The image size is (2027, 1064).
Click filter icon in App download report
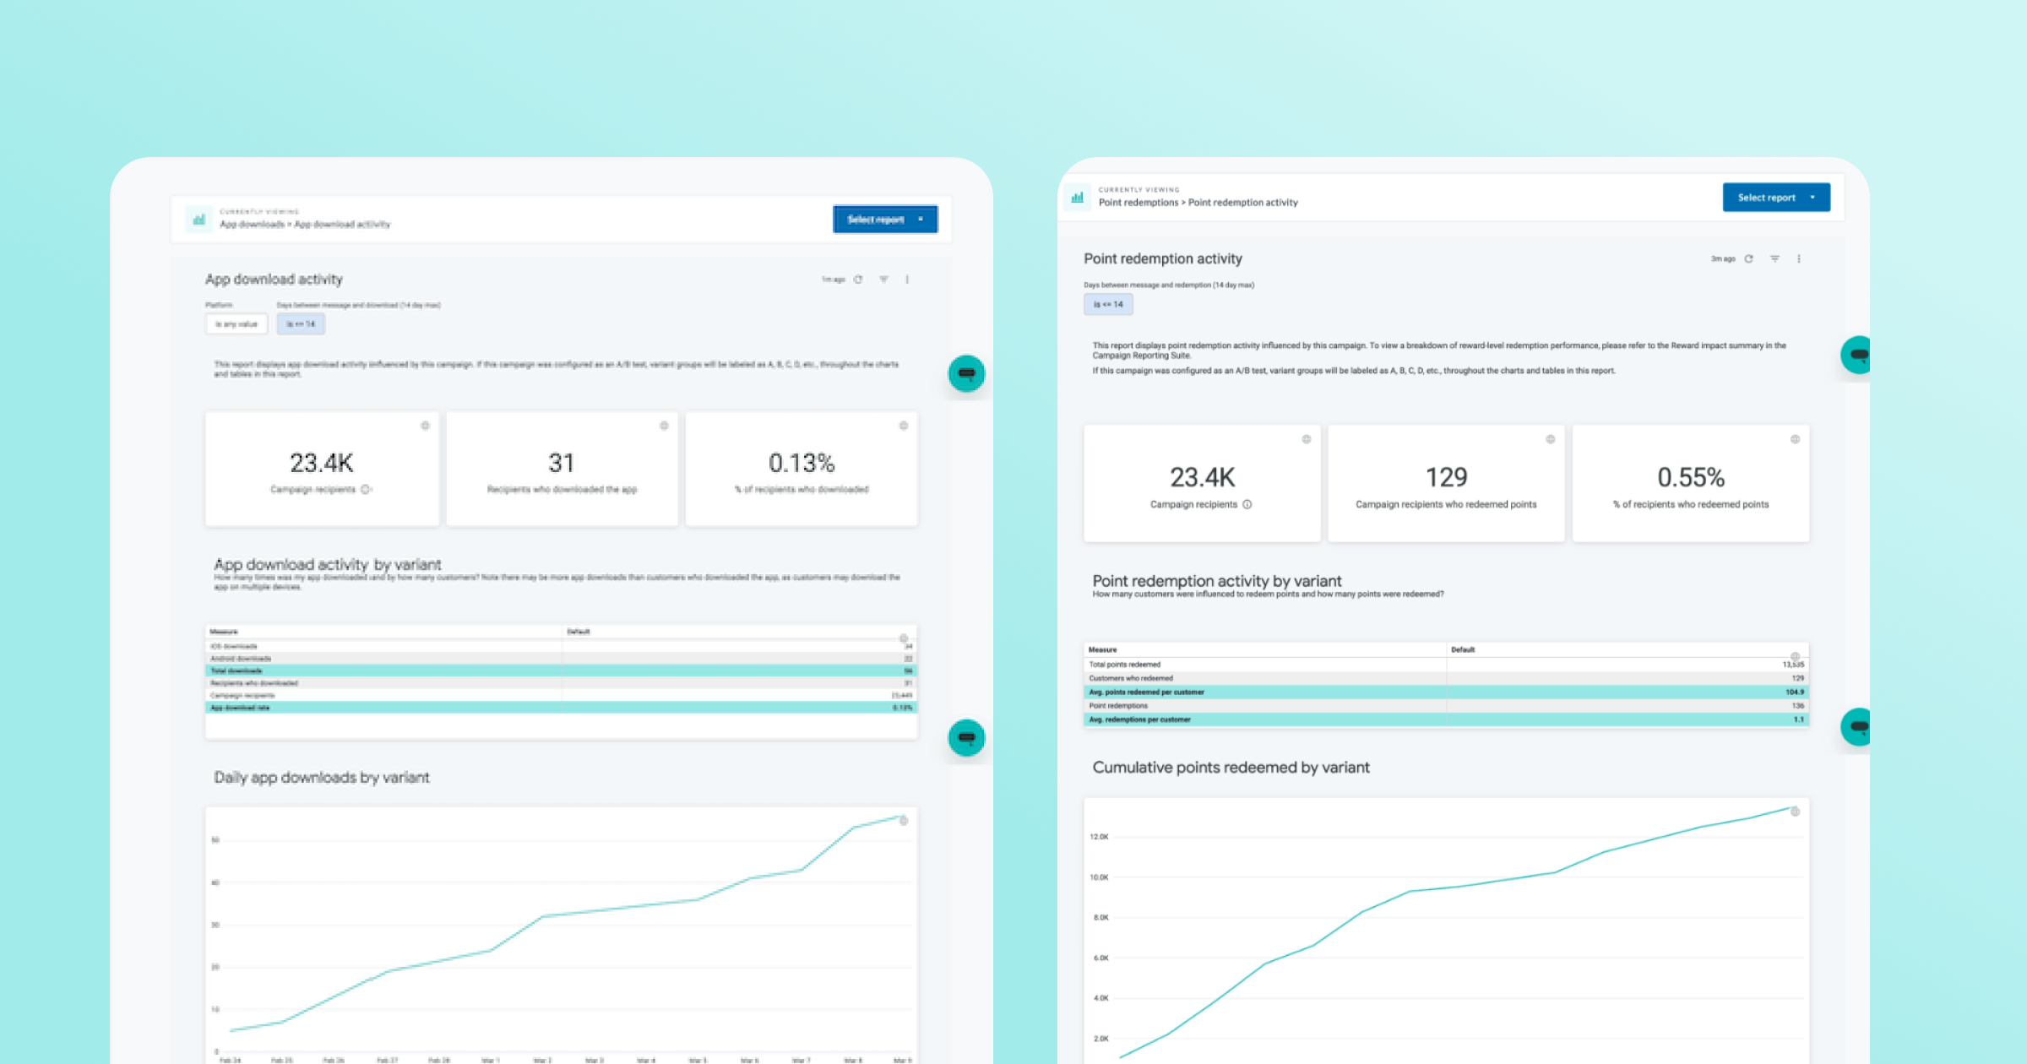(883, 280)
